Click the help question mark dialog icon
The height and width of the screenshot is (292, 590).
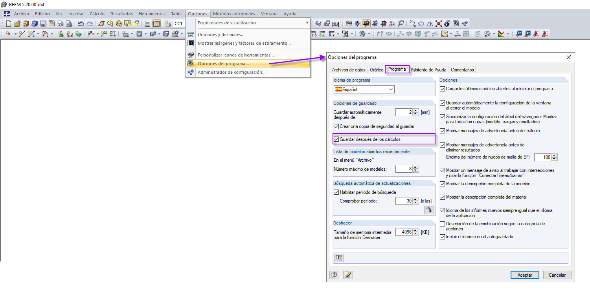click(335, 275)
